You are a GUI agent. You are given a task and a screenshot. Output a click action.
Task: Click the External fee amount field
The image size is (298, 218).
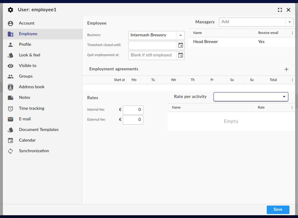133,120
